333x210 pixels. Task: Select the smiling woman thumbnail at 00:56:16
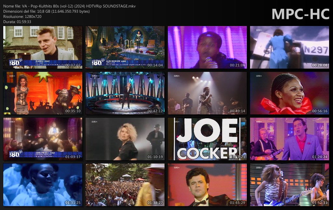[289, 93]
